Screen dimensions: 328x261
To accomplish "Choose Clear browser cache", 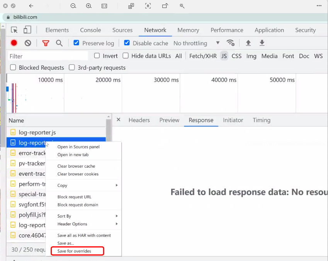I will 84,166.
